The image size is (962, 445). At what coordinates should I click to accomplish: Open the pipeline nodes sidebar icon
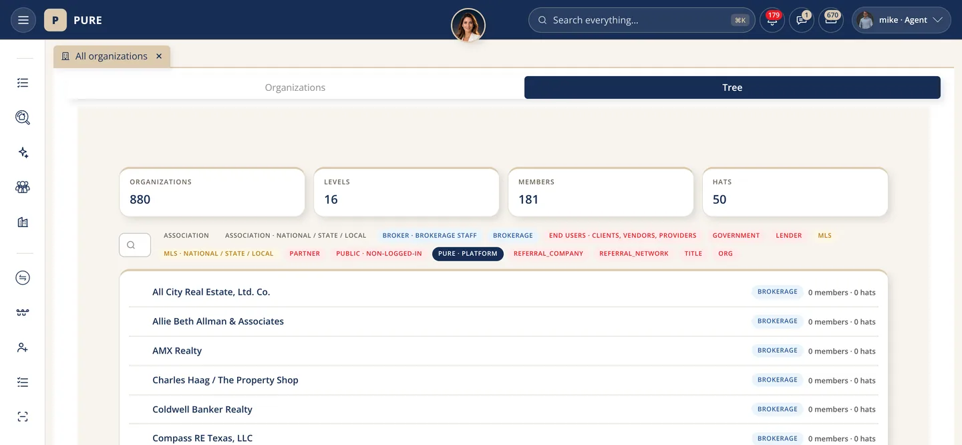click(23, 313)
